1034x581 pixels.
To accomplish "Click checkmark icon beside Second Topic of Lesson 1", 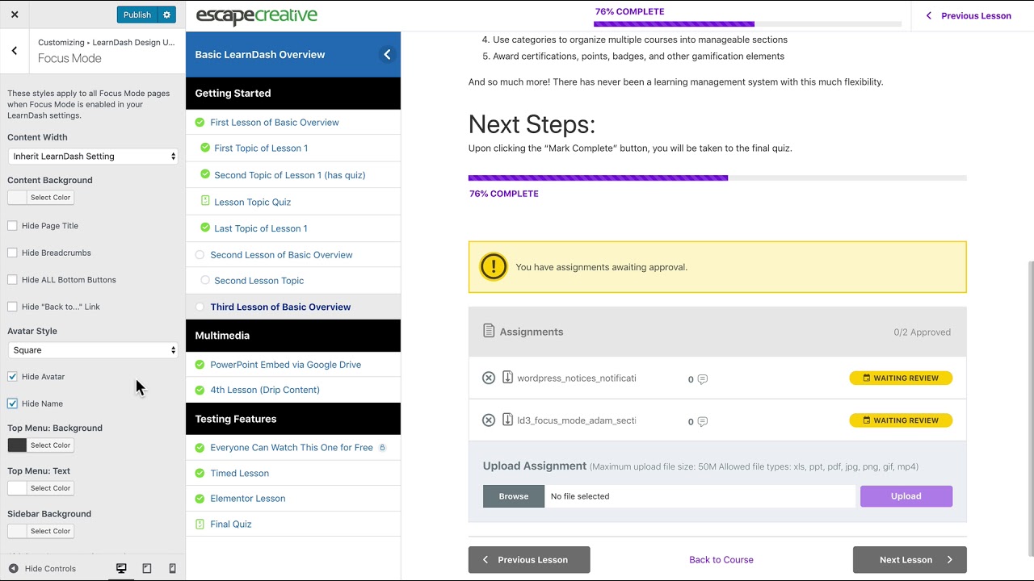I will (x=205, y=175).
